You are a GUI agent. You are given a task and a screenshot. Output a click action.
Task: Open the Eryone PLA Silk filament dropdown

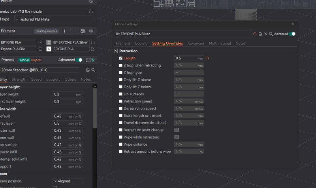click(x=18, y=49)
